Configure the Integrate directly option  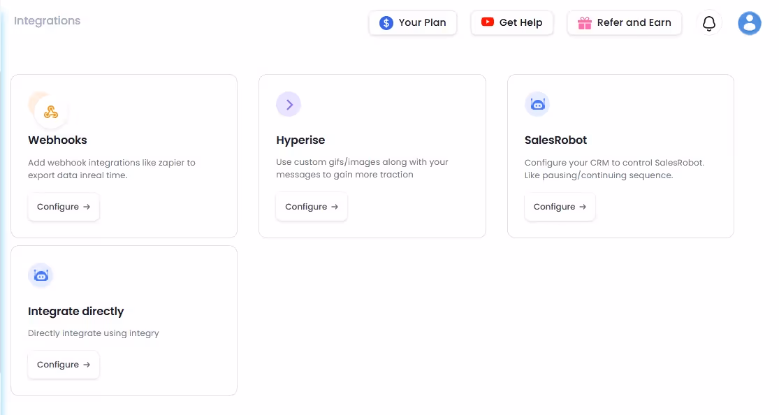64,364
